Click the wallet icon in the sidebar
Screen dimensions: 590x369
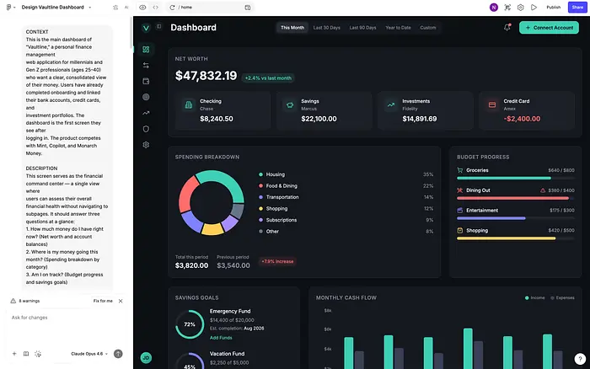tap(146, 81)
